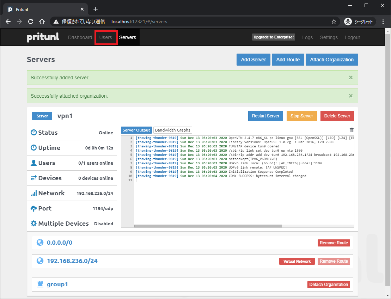Open the Logs page

point(307,37)
